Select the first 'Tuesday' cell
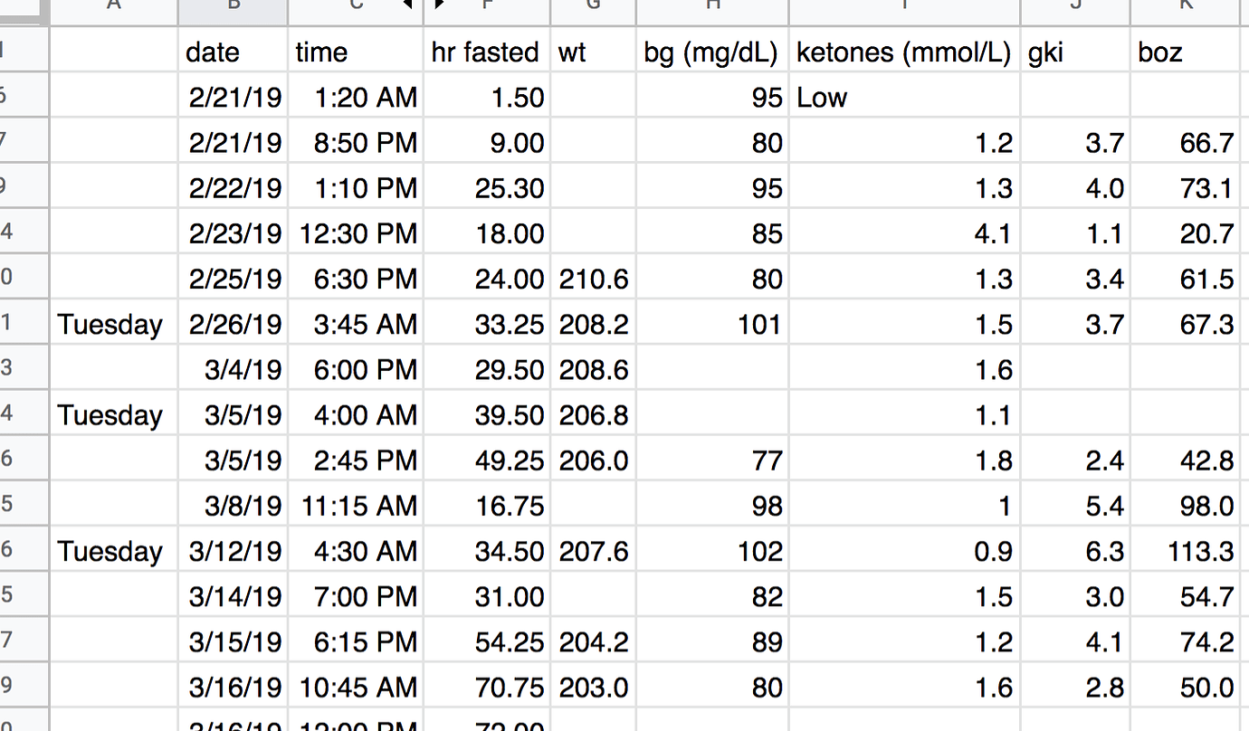This screenshot has height=731, width=1249. coord(113,324)
